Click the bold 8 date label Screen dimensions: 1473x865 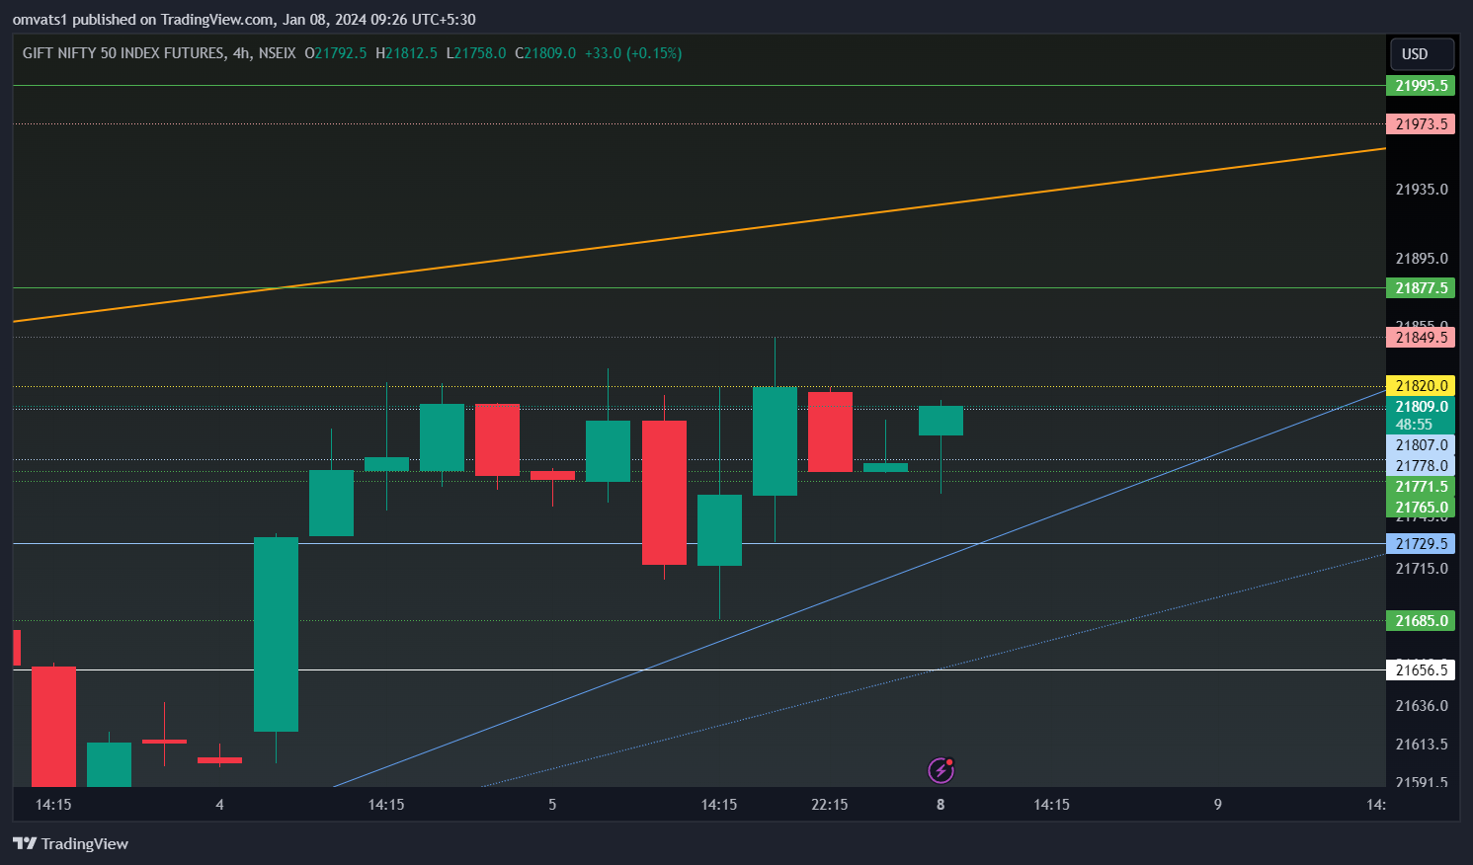point(941,805)
